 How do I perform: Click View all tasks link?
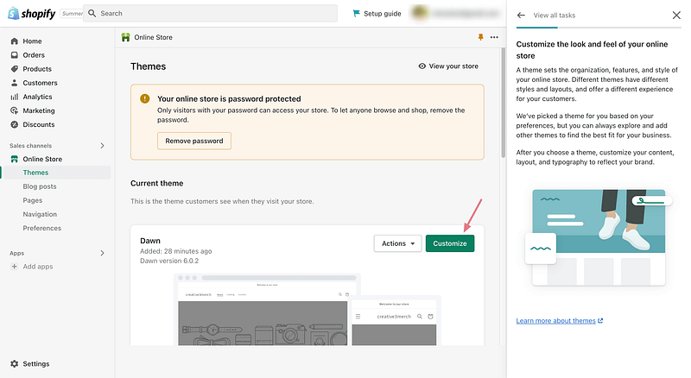(554, 16)
